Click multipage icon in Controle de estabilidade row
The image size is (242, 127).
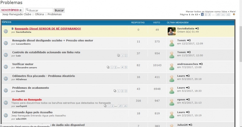119,55
